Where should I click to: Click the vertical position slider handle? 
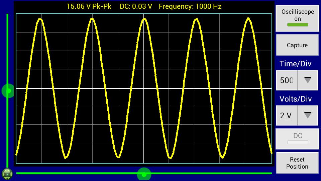point(8,91)
